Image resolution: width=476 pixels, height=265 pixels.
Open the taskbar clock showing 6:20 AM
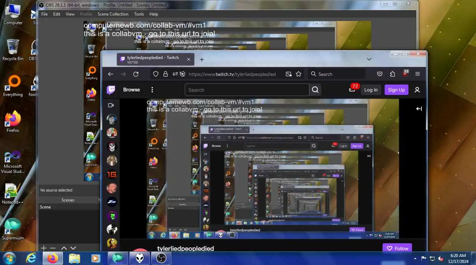click(458, 258)
